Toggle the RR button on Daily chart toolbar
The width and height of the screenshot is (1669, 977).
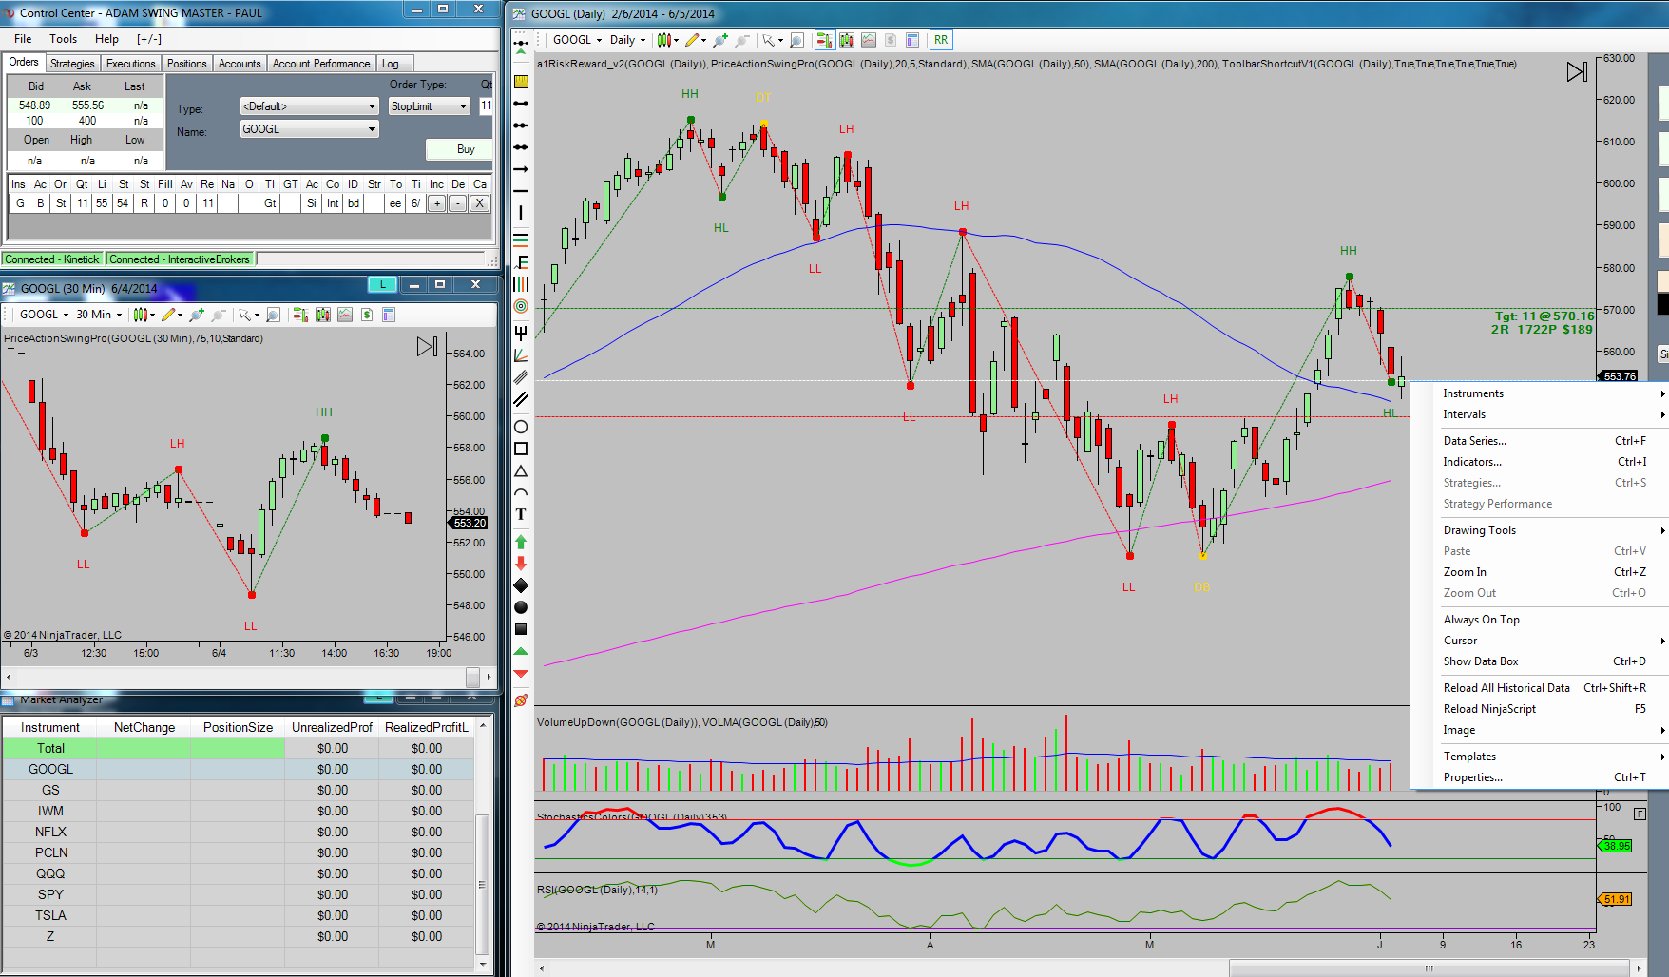941,40
